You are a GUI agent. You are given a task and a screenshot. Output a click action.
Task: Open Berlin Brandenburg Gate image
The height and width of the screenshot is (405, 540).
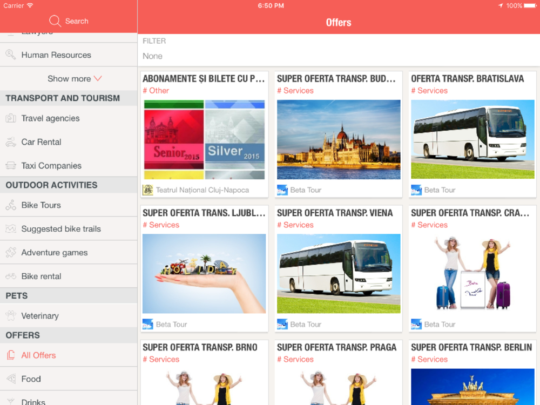pyautogui.click(x=473, y=387)
